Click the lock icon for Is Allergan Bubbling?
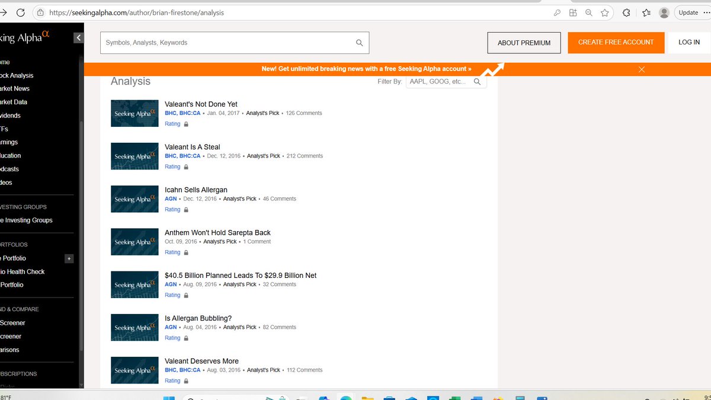 pos(186,338)
